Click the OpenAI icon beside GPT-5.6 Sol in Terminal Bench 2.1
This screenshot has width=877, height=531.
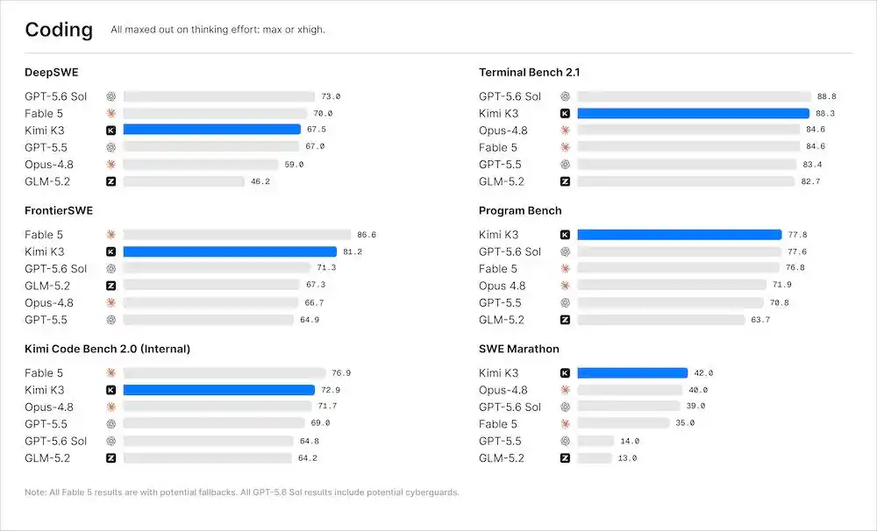click(565, 96)
